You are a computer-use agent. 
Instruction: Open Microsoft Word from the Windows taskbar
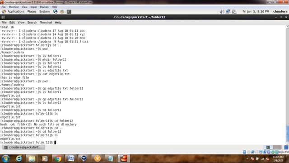pyautogui.click(x=71, y=158)
